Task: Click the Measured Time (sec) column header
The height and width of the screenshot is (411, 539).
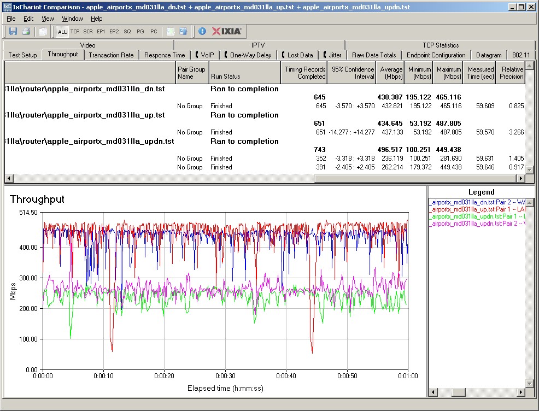Action: click(x=479, y=73)
